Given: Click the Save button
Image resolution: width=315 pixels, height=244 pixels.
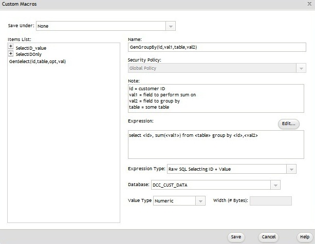Looking at the screenshot, I should 236,237.
